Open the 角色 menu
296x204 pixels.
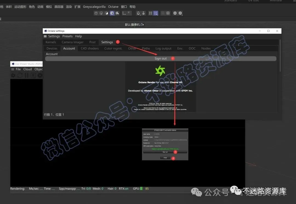[x=32, y=7]
